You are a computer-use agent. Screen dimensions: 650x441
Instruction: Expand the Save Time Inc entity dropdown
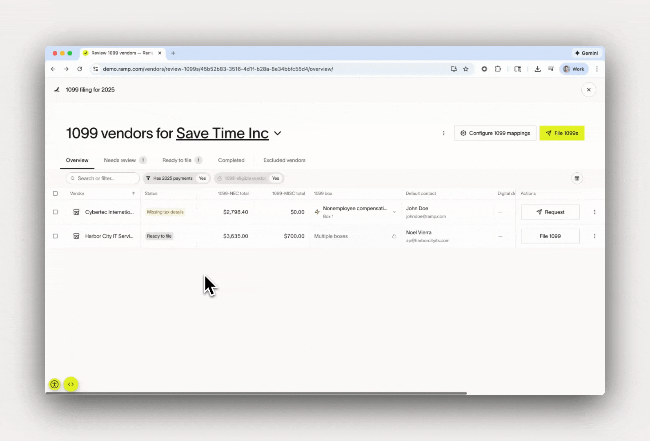click(278, 134)
